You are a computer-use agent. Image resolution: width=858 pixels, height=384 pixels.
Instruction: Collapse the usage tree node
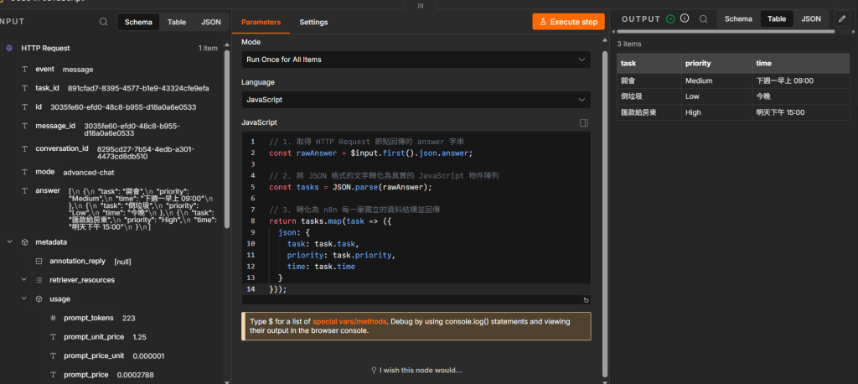coord(24,298)
